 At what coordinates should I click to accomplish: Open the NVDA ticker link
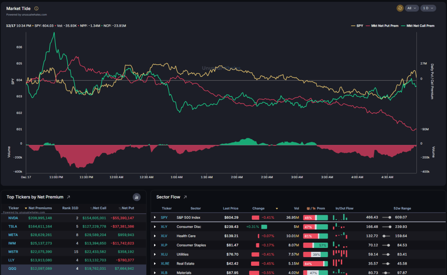point(13,218)
